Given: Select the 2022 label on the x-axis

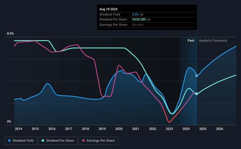Looking at the screenshot, I should (x=153, y=129).
